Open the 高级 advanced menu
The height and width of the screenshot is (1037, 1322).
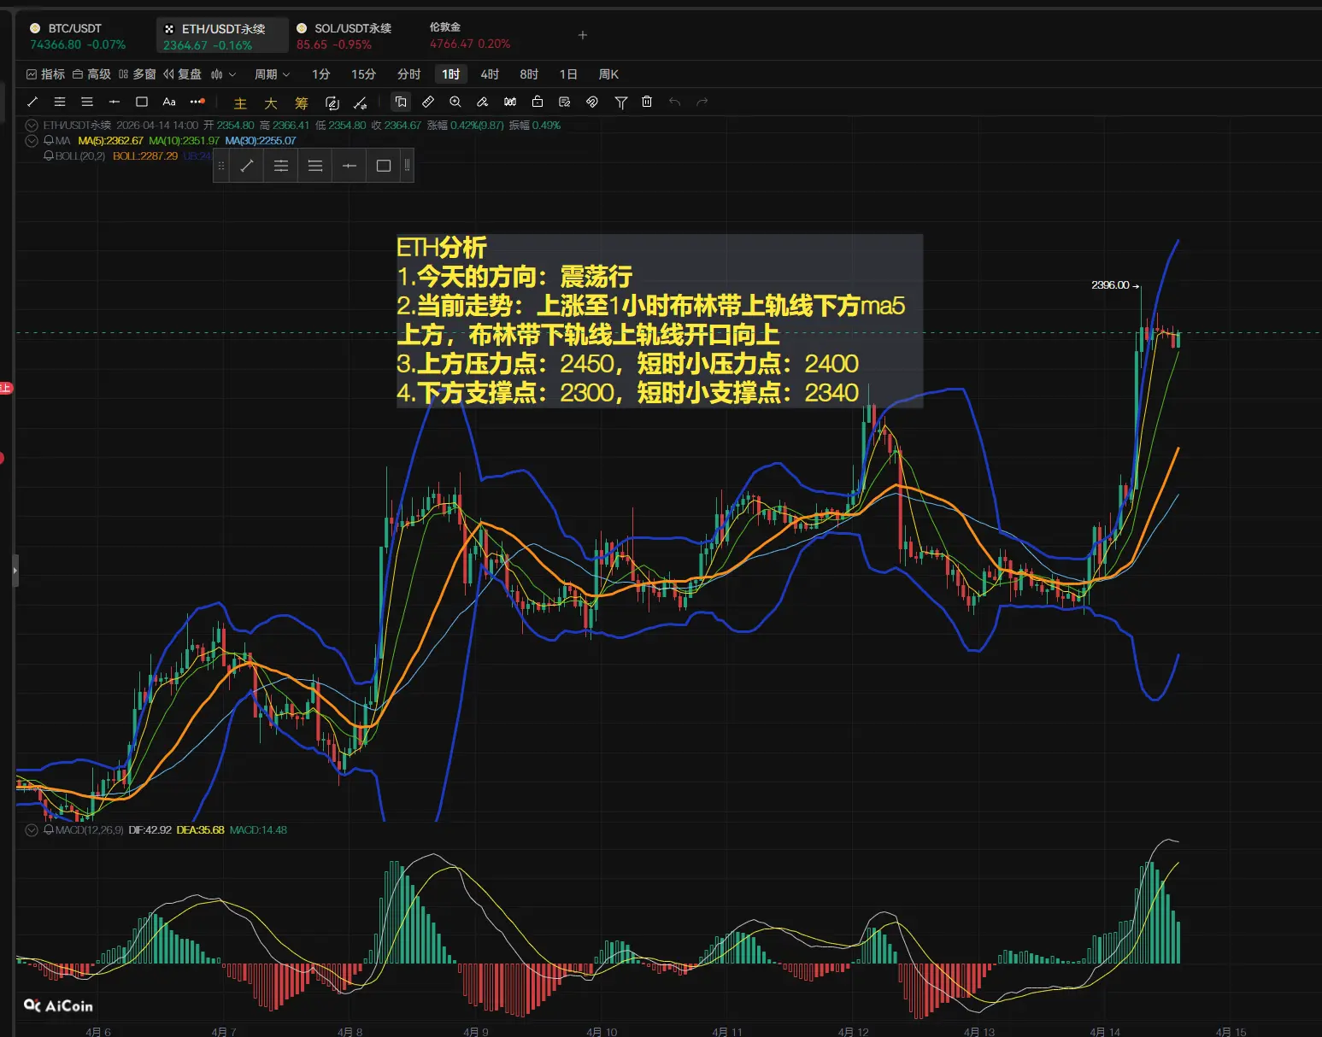pyautogui.click(x=91, y=74)
